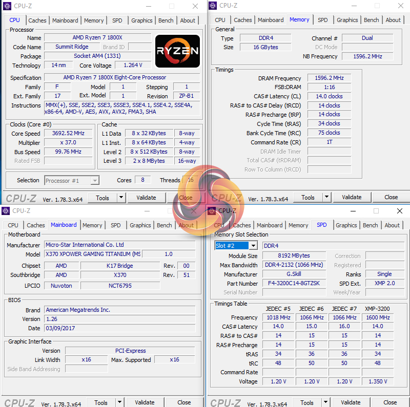Click the processor Name field AMD Ryzen 7 1800X
The height and width of the screenshot is (407, 410).
pyautogui.click(x=97, y=37)
